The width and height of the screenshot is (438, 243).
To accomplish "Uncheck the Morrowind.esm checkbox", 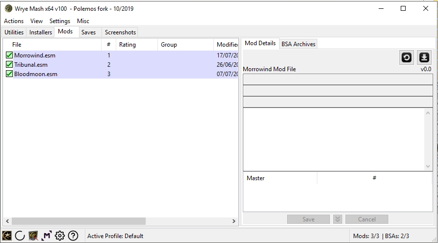I will coord(9,55).
